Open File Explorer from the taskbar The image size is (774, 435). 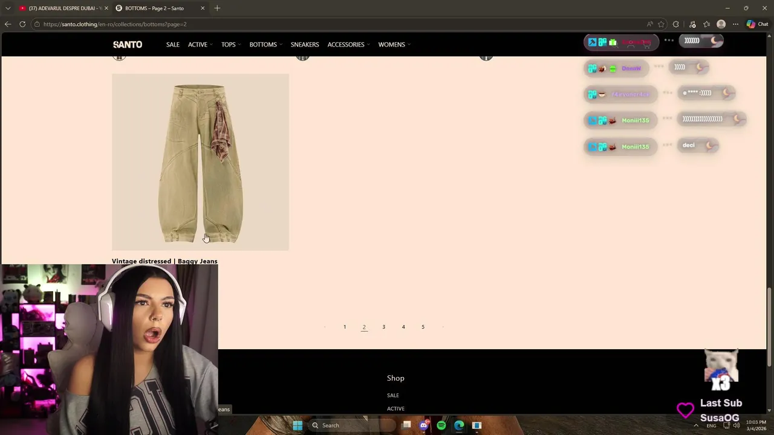click(x=407, y=425)
